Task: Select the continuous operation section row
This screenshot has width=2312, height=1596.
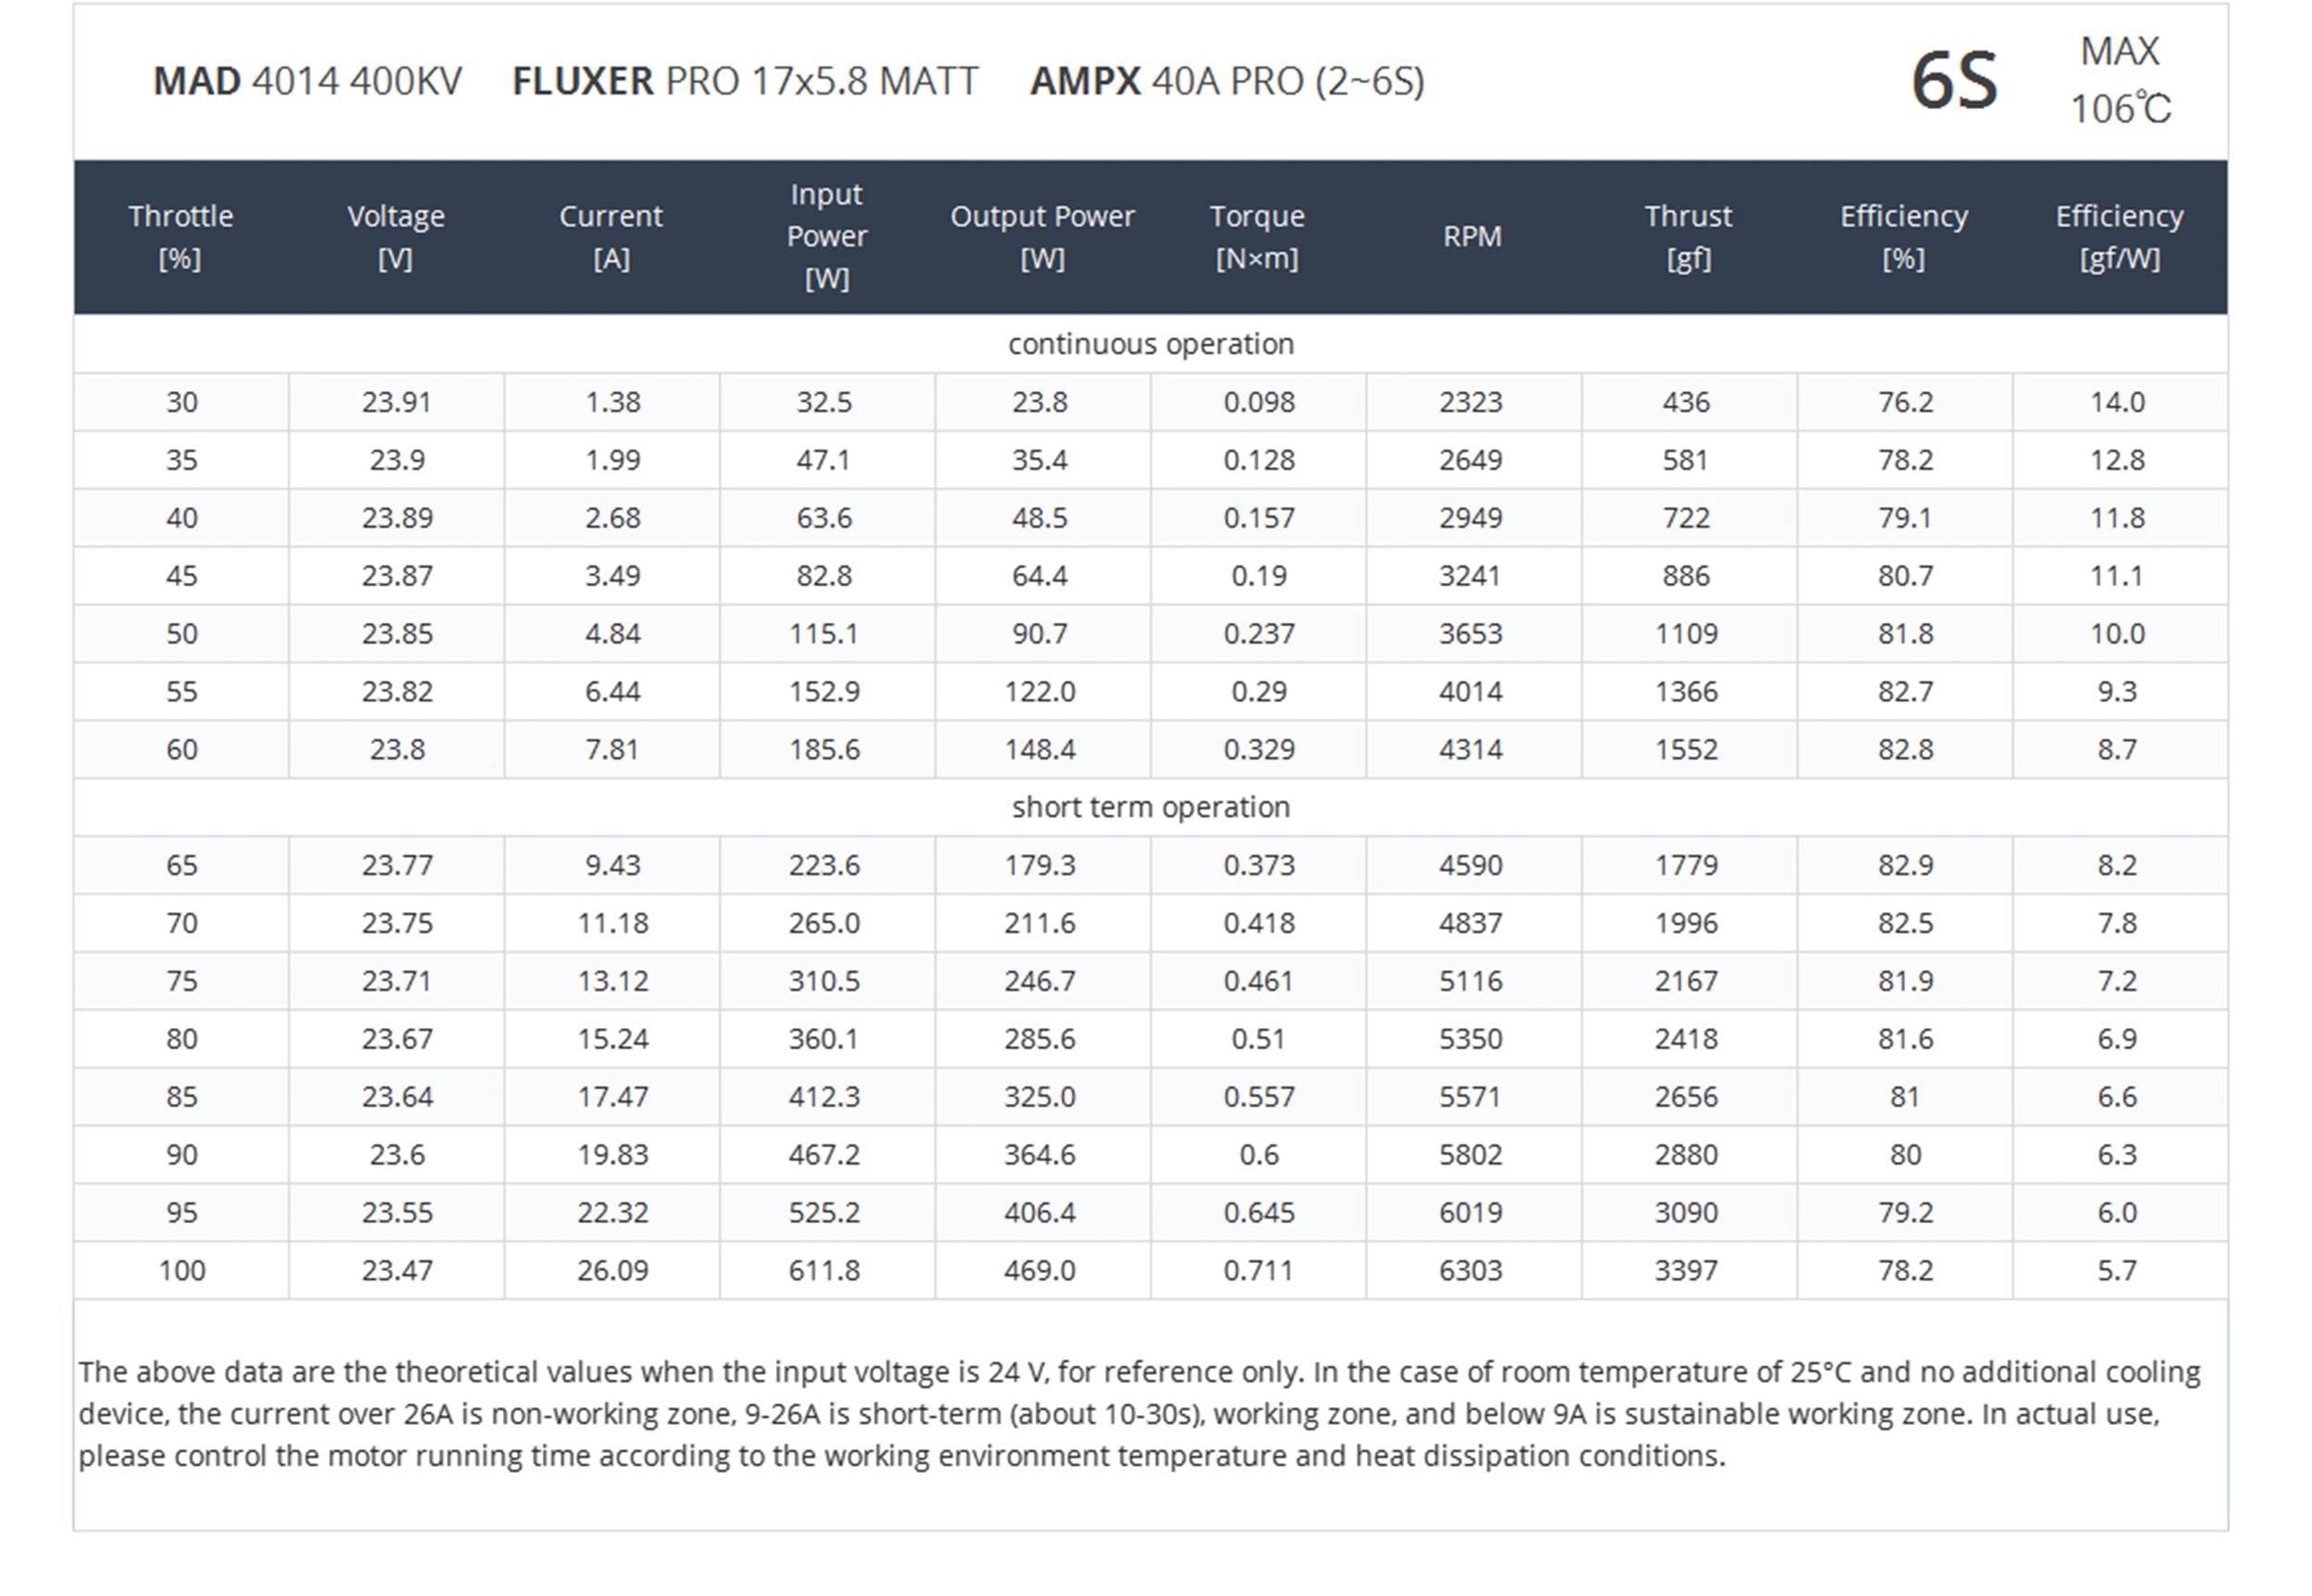Action: pyautogui.click(x=1150, y=344)
